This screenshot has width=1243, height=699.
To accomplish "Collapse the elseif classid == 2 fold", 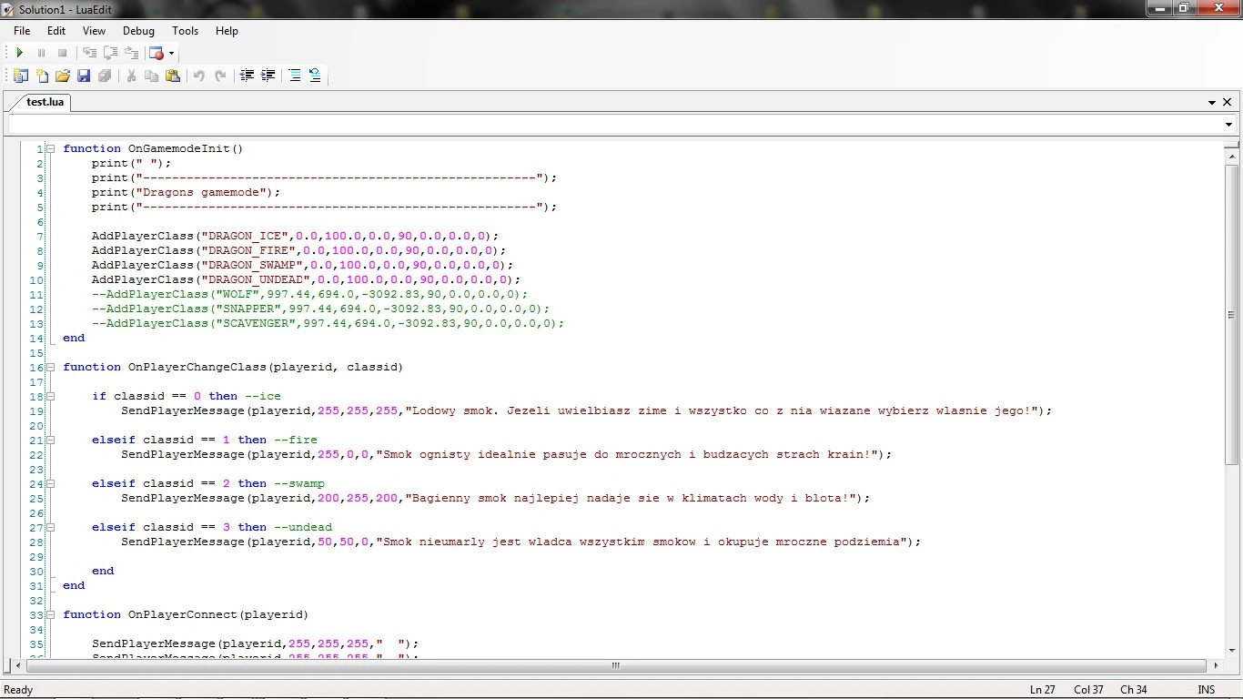I will (x=51, y=483).
